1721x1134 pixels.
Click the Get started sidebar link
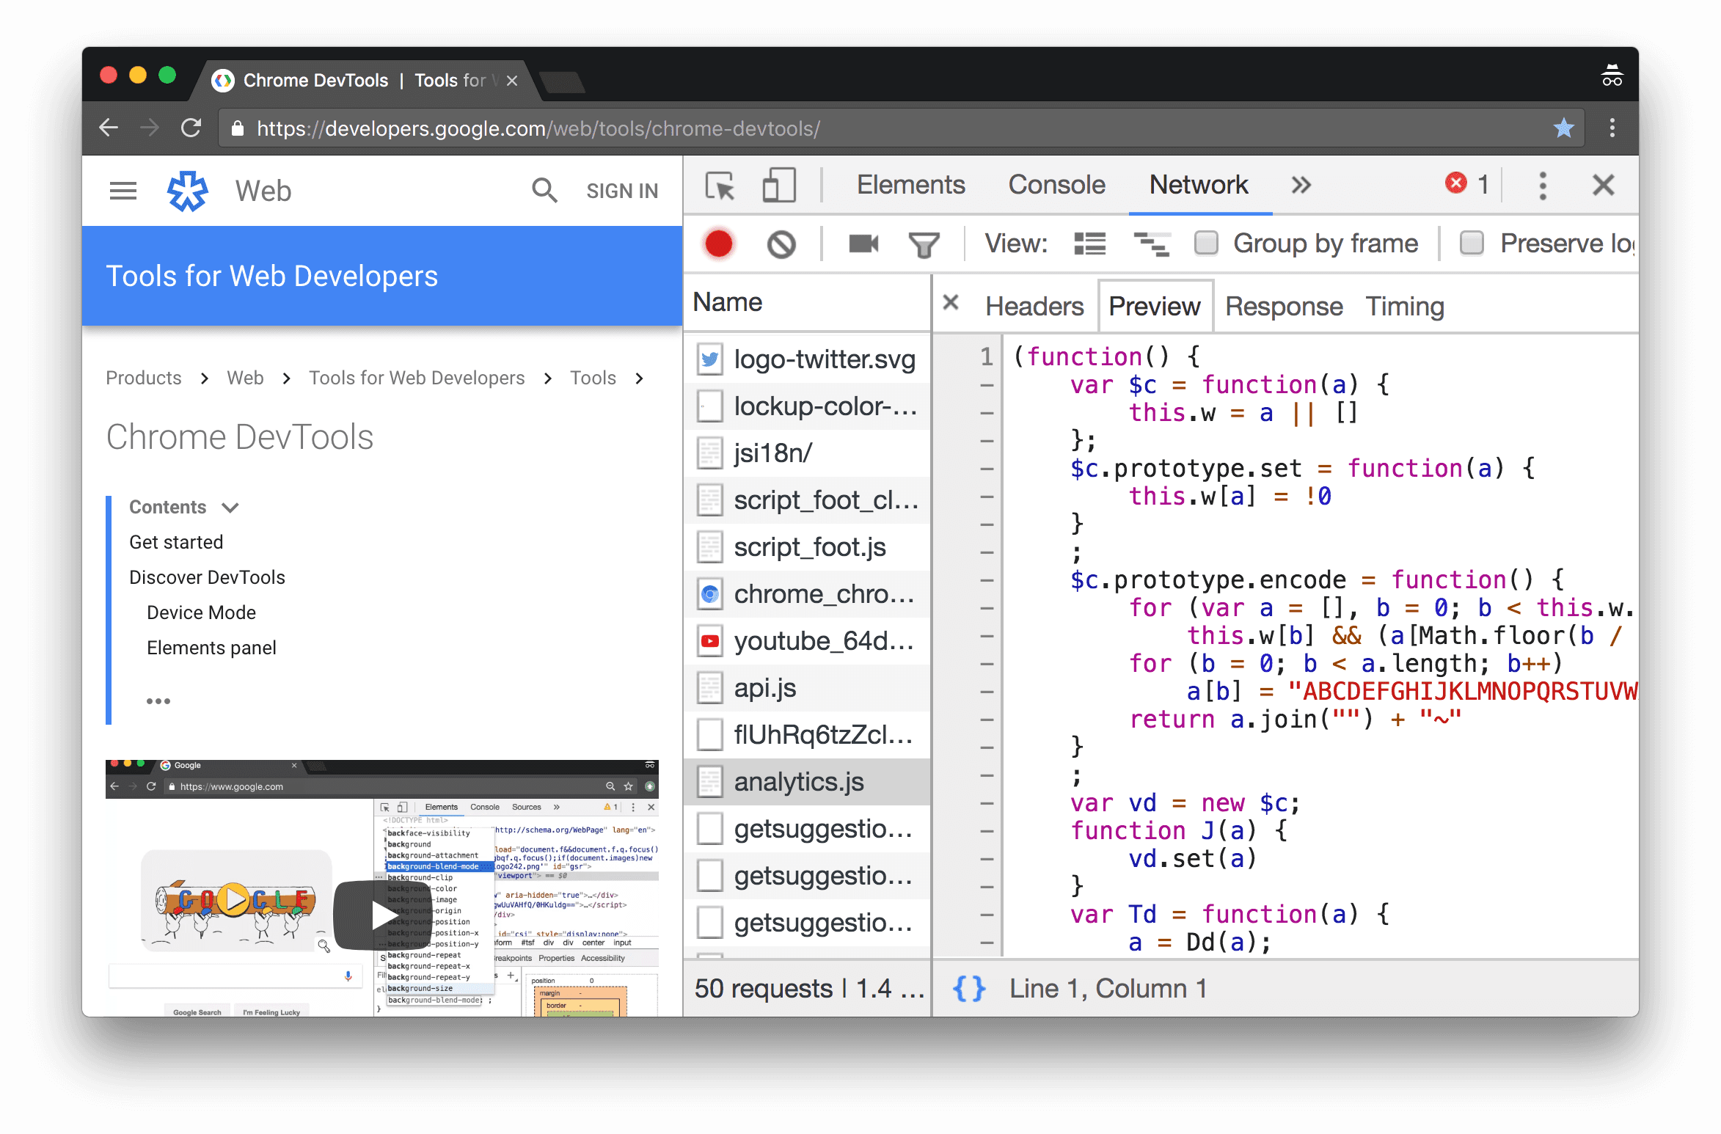[178, 541]
